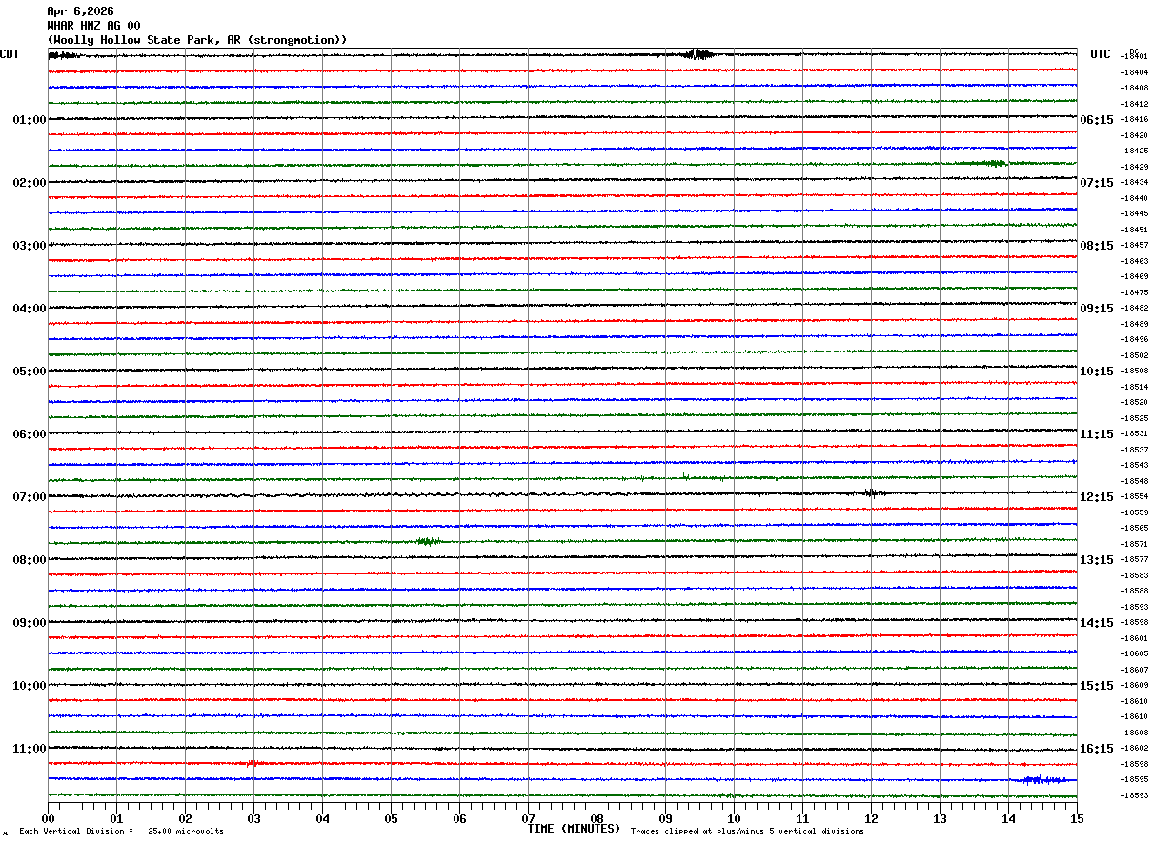Click the green burst between minutes 05 and 06
The width and height of the screenshot is (1153, 844).
coord(429,541)
